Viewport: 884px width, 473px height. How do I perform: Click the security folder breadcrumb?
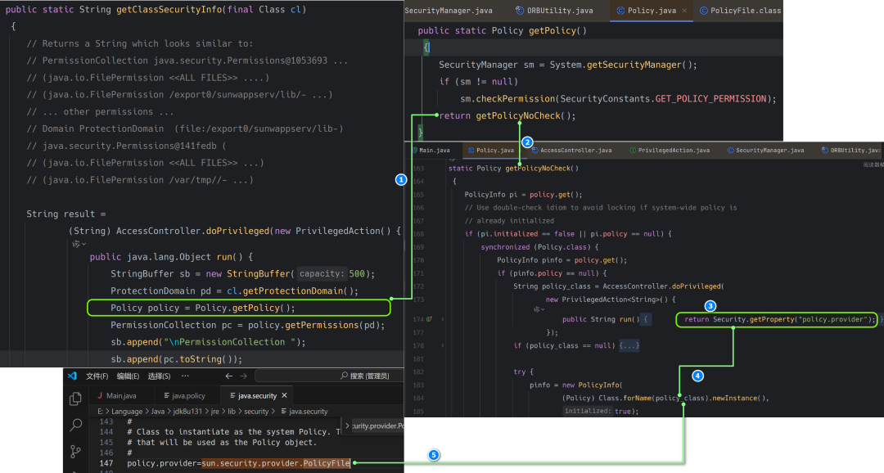(256, 412)
